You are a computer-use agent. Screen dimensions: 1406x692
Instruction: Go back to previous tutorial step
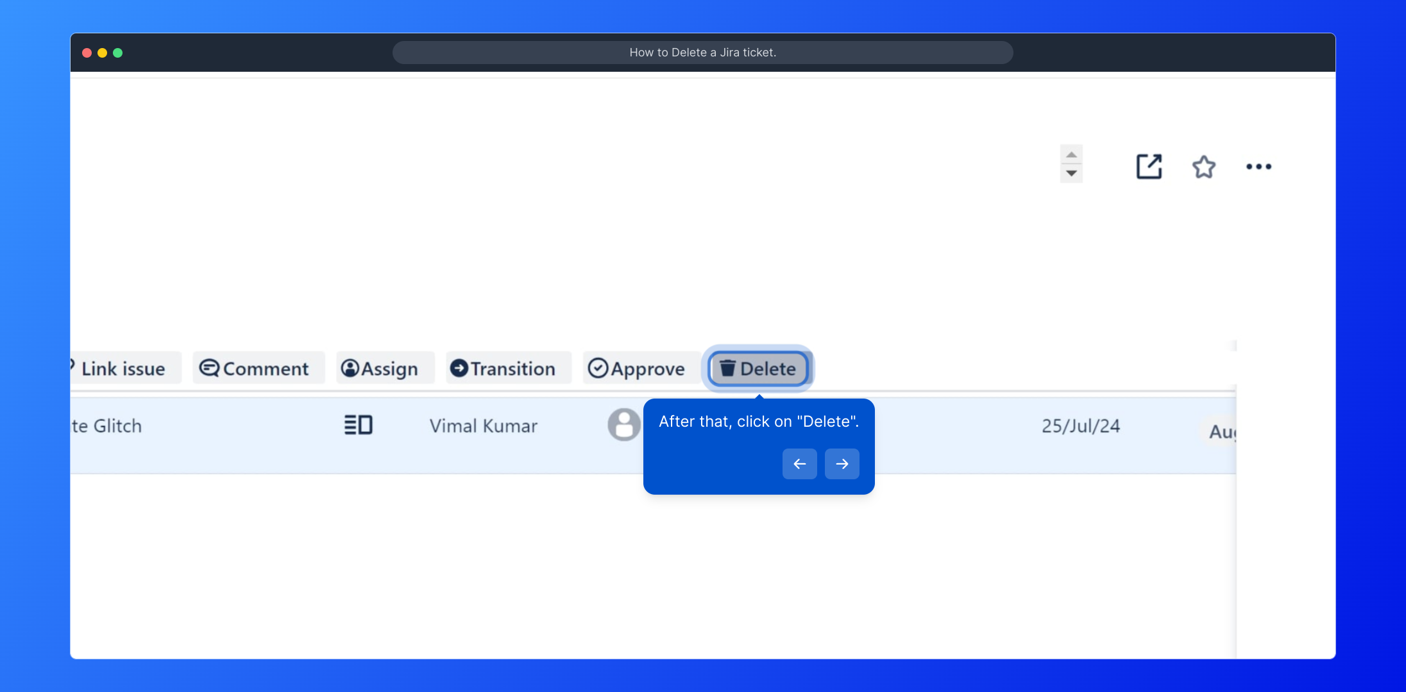799,463
